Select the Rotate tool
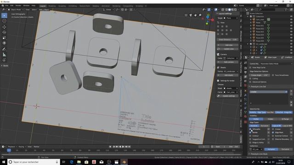Viewport: 294px width, 165px height. 4,33
